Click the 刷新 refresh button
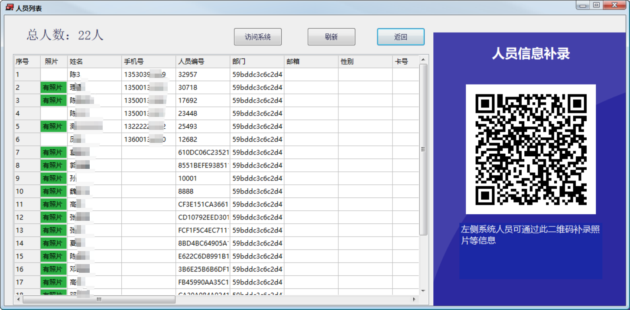 (x=331, y=37)
